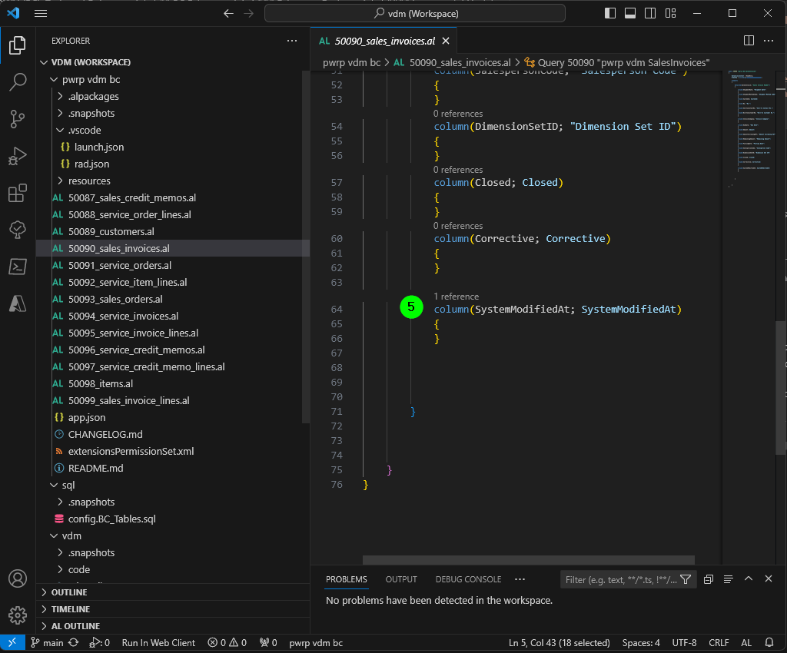The image size is (787, 653).
Task: Close the bottom panel
Action: click(769, 578)
